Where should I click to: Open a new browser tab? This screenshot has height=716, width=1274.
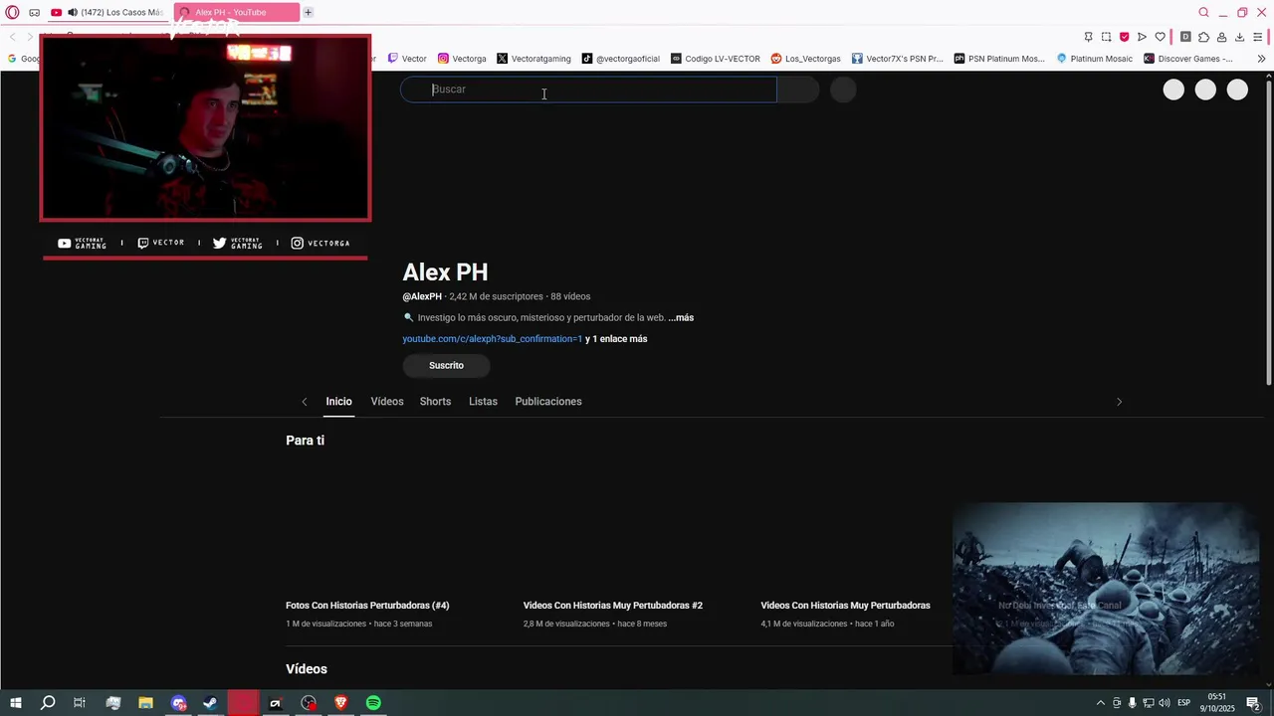[309, 12]
